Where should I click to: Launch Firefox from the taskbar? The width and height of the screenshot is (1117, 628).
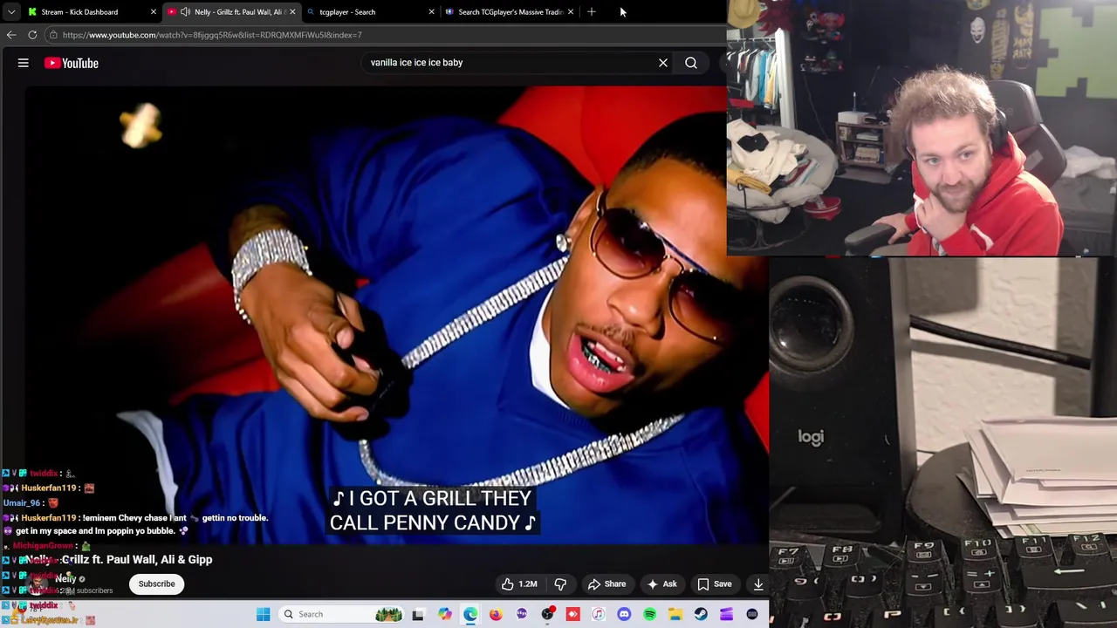496,614
